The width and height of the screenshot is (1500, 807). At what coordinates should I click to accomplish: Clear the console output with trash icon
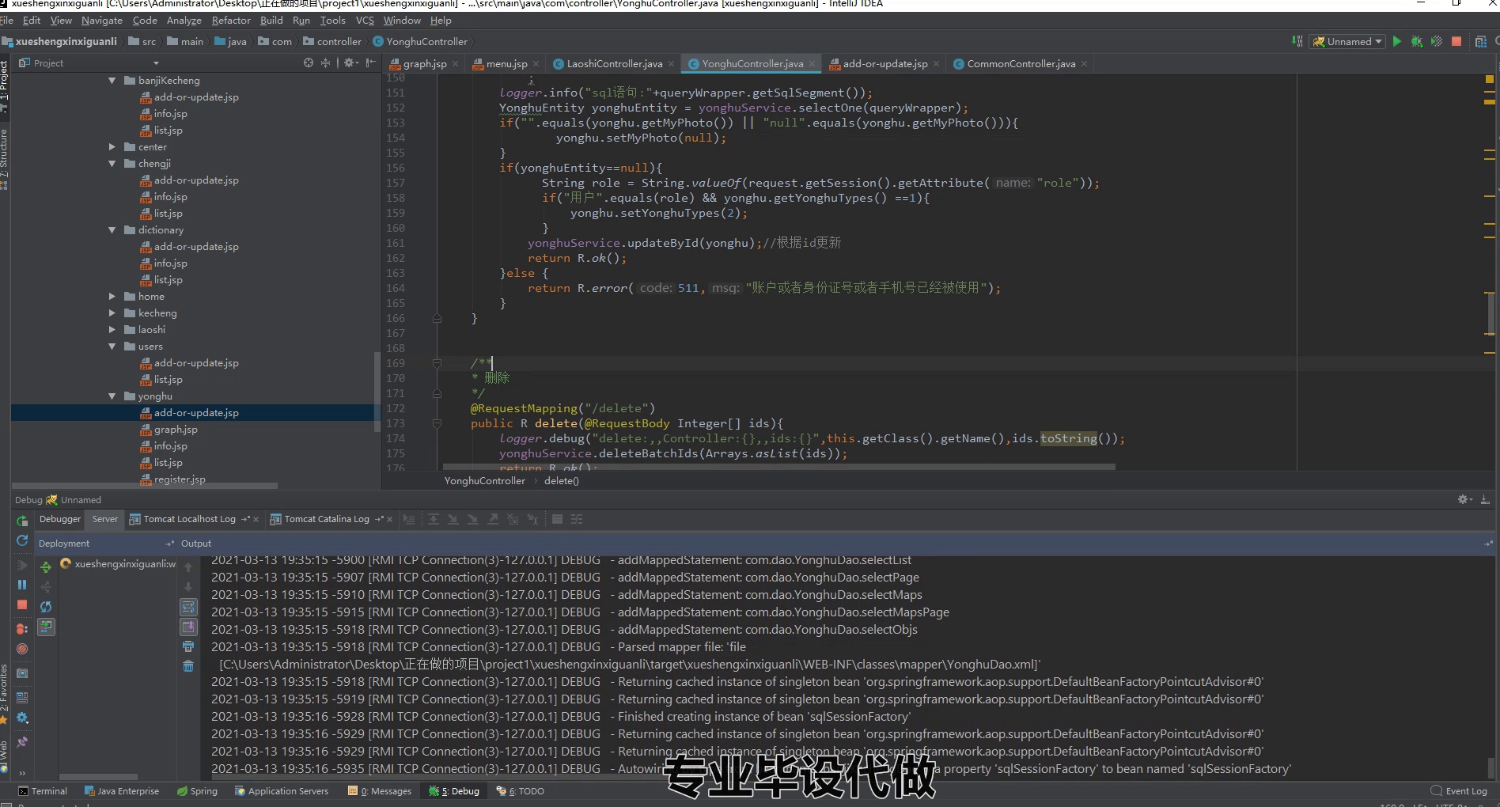click(188, 667)
